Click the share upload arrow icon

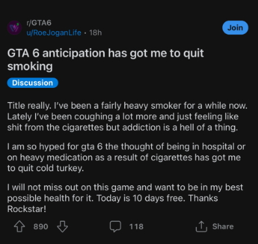pyautogui.click(x=201, y=226)
